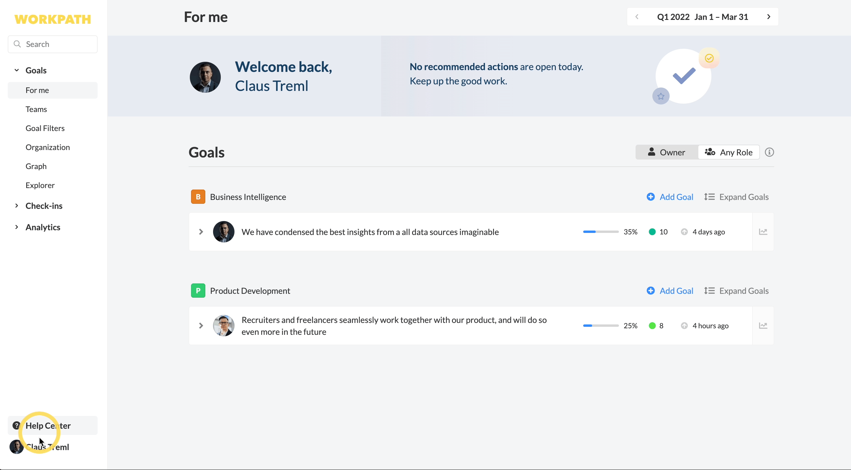
Task: Add Goal to Product Development
Action: pyautogui.click(x=669, y=291)
